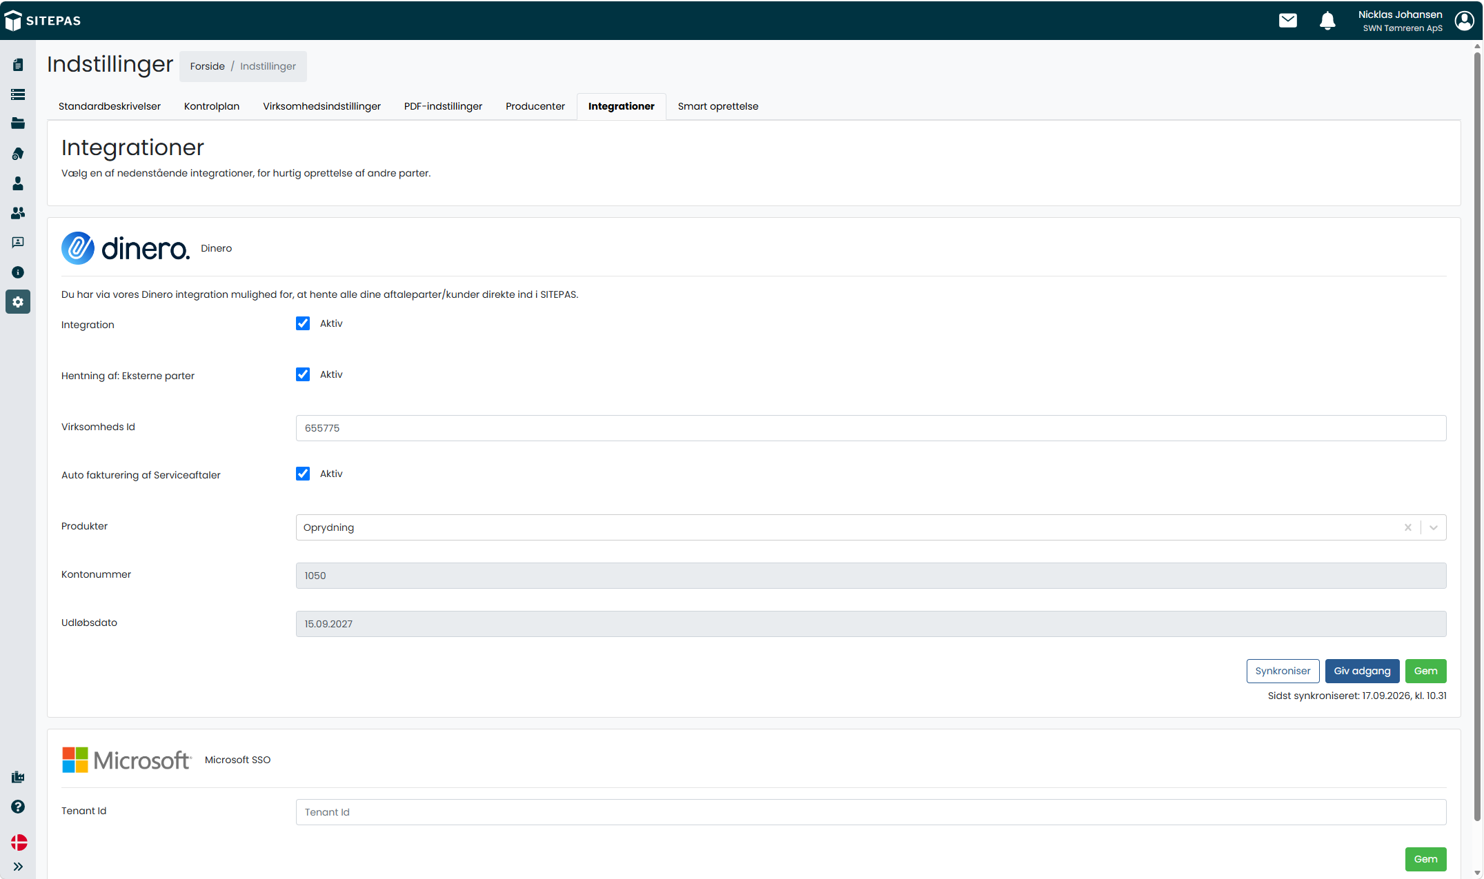The width and height of the screenshot is (1484, 879).
Task: Change language via the Danish flag icon
Action: point(19,842)
